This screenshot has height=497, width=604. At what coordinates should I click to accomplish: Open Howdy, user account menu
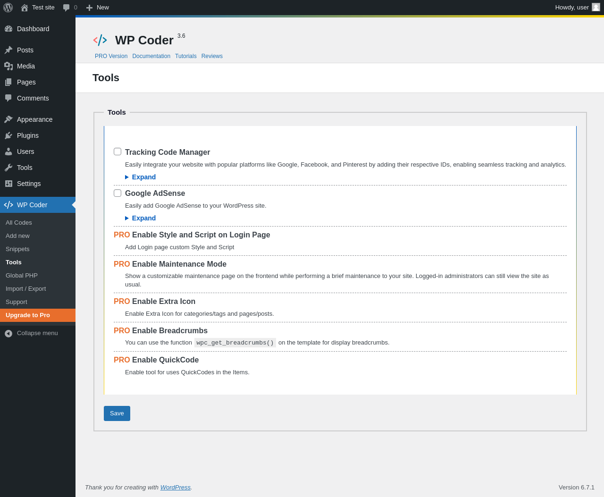pyautogui.click(x=578, y=8)
